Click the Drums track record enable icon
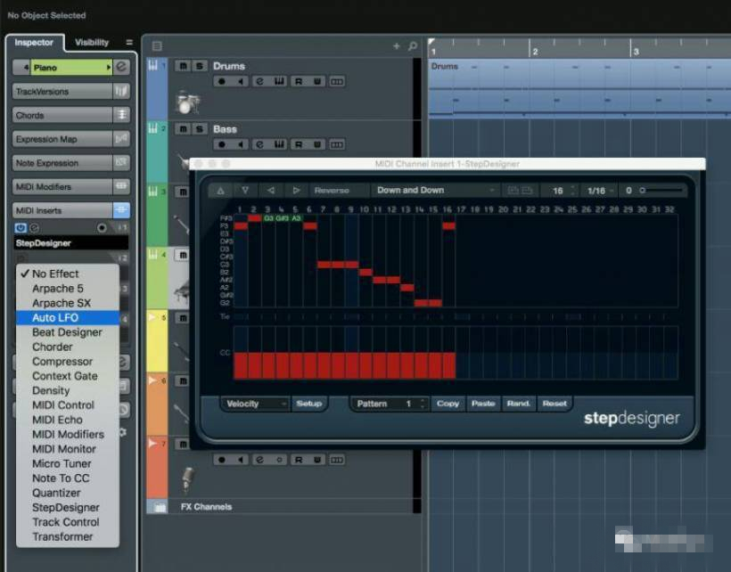Viewport: 731px width, 572px height. (x=221, y=82)
